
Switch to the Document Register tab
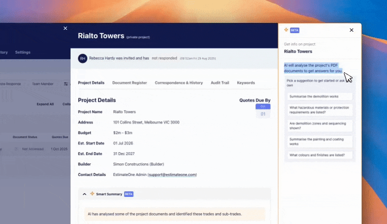(129, 83)
